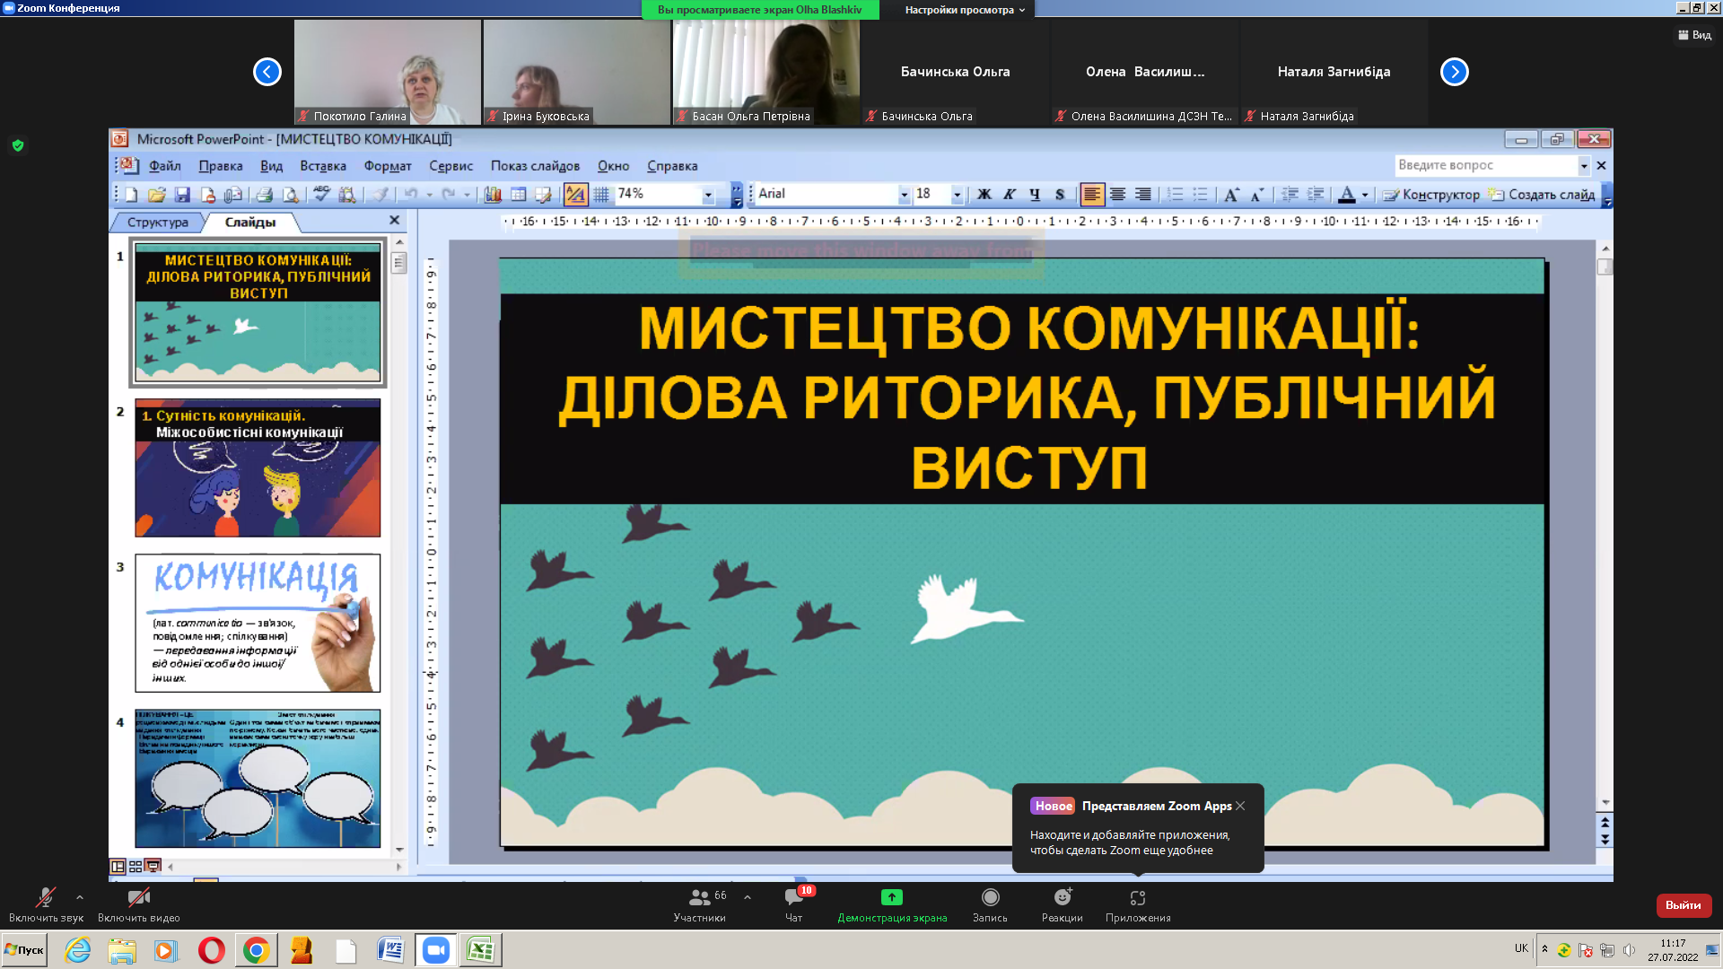1723x969 pixels.
Task: Toggle Align Right paragraph button
Action: 1143,194
